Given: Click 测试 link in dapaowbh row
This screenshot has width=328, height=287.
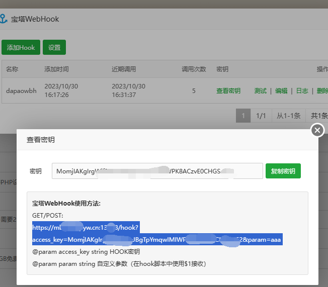Looking at the screenshot, I should [260, 90].
